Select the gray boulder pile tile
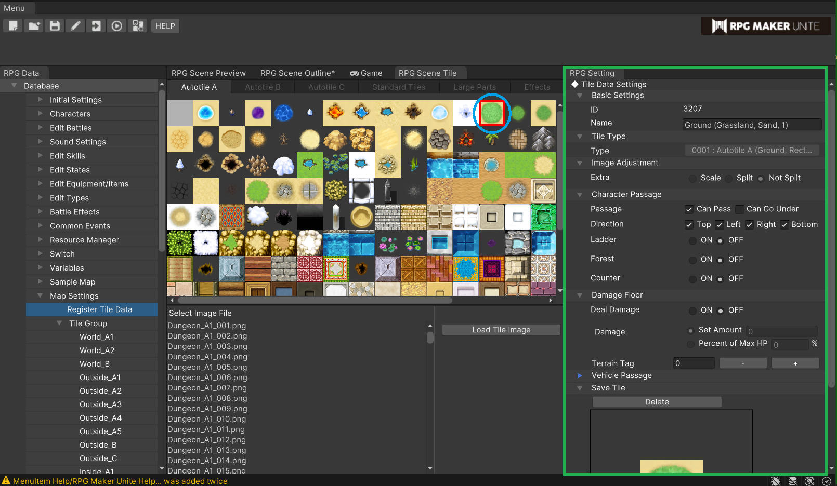The height and width of the screenshot is (486, 837). pos(440,139)
